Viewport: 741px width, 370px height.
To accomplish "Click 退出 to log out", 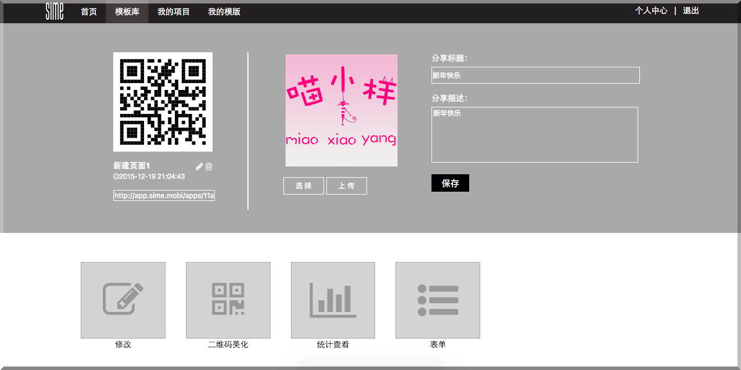I will 690,10.
